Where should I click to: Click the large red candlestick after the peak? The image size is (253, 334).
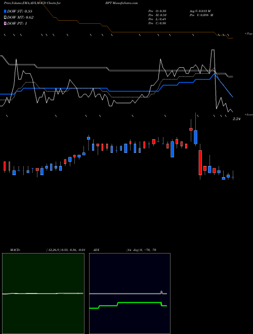point(200,163)
